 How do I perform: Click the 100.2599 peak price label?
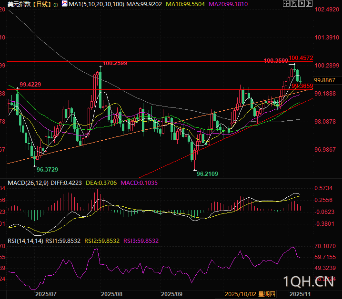pos(115,63)
